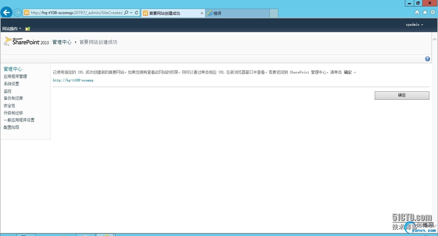Viewport: 438px width, 236px height.
Task: Close the 首要网站创建成功 tab
Action: (202, 13)
